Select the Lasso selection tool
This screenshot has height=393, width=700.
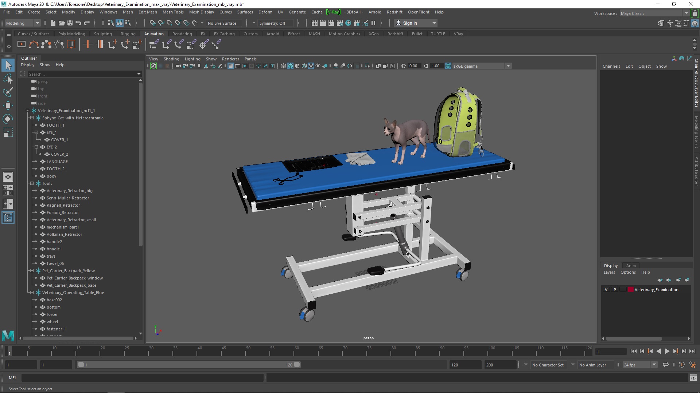pyautogui.click(x=8, y=79)
